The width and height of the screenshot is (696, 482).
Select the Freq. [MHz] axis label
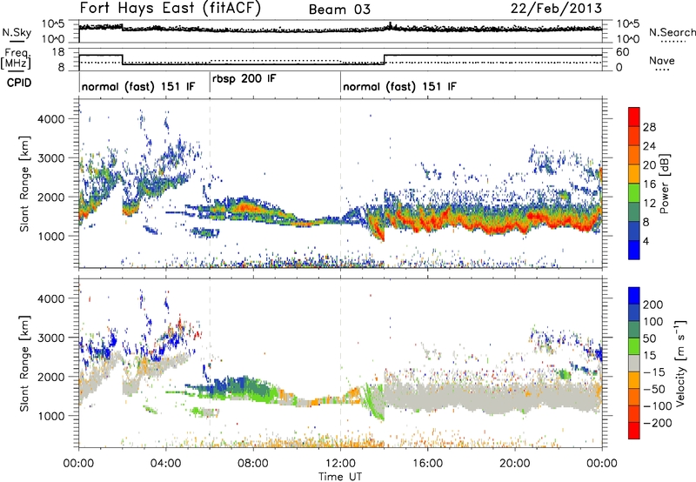(17, 59)
